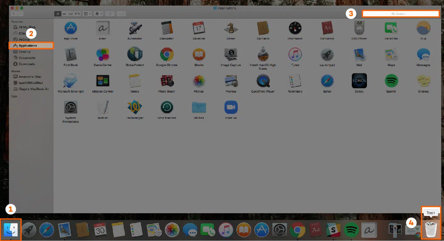Launch Slack from the Dock
Viewport: 444px width, 241px height.
click(x=333, y=230)
